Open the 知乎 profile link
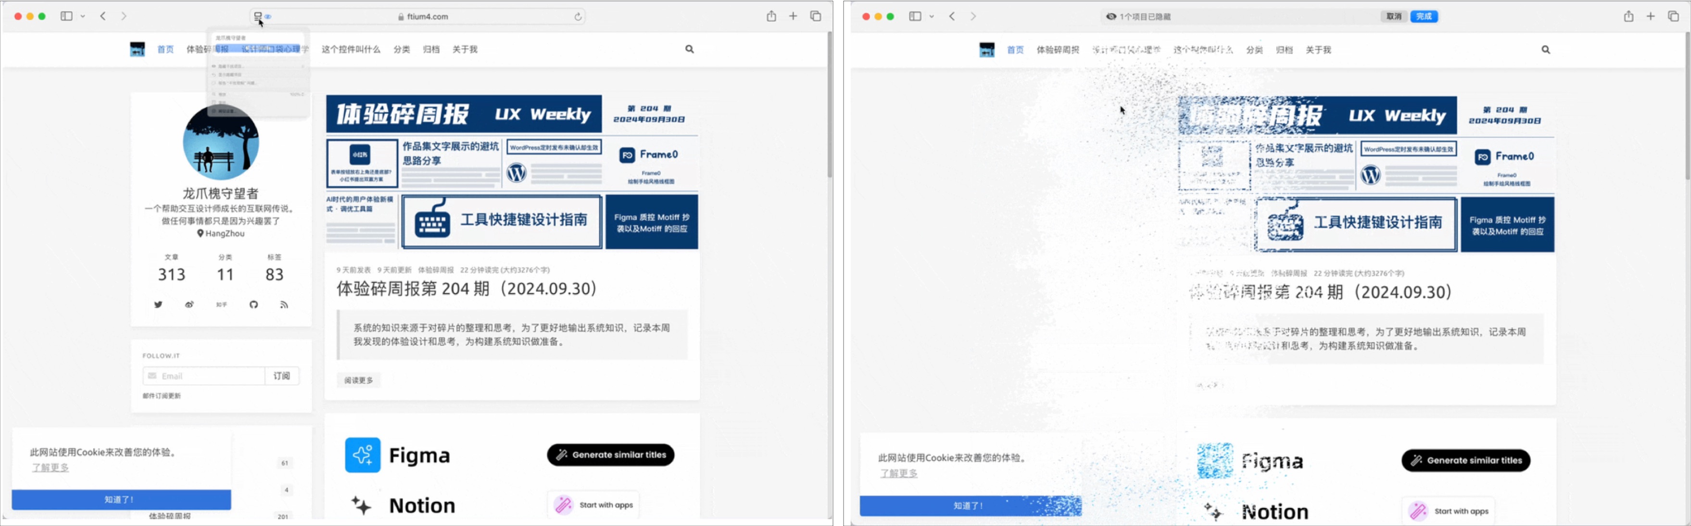The width and height of the screenshot is (1691, 526). click(222, 304)
